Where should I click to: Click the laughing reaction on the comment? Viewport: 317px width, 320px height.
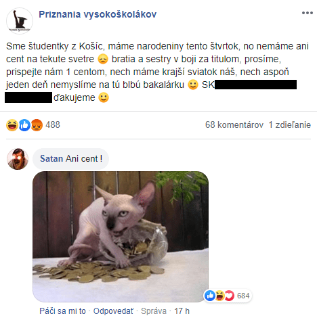[219, 296]
